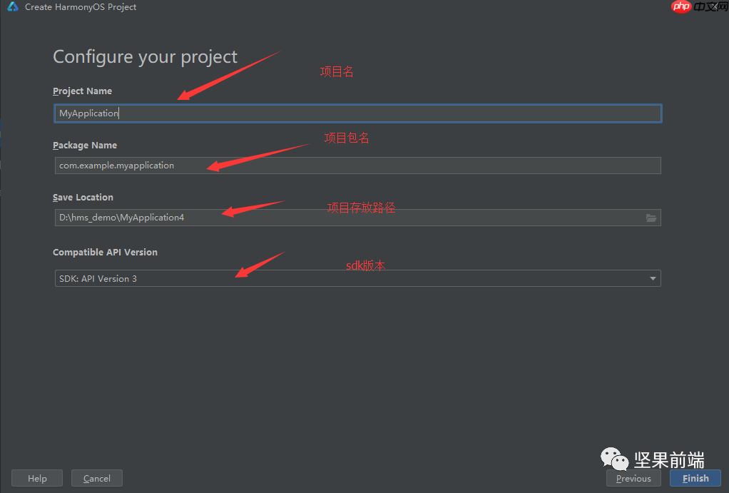The width and height of the screenshot is (729, 493).
Task: Cancel the project creation wizard
Action: pos(96,478)
